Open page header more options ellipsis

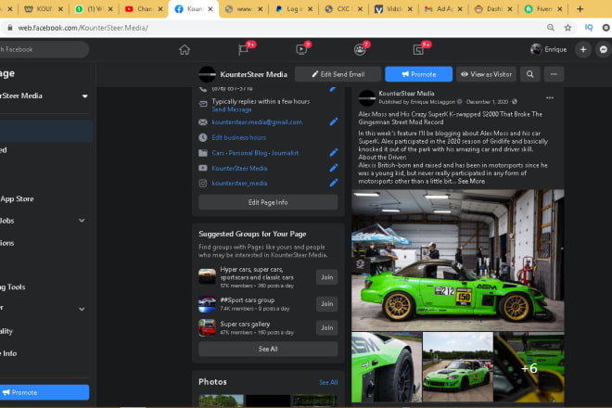pyautogui.click(x=554, y=74)
